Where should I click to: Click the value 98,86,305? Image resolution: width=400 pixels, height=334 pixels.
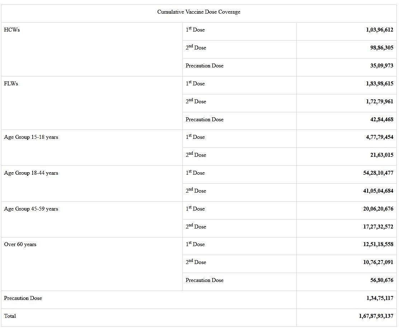[381, 48]
